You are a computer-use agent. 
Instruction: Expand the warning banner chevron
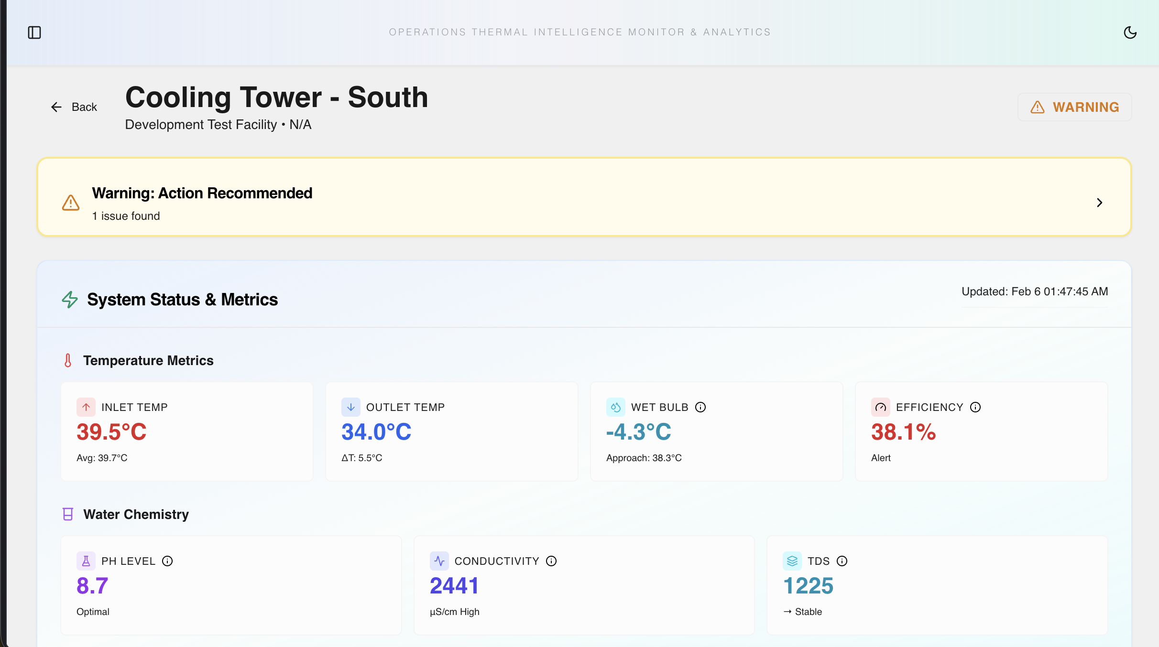click(x=1099, y=203)
